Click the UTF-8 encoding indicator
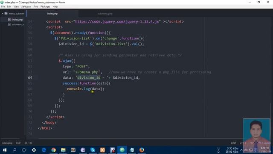 click(x=243, y=143)
